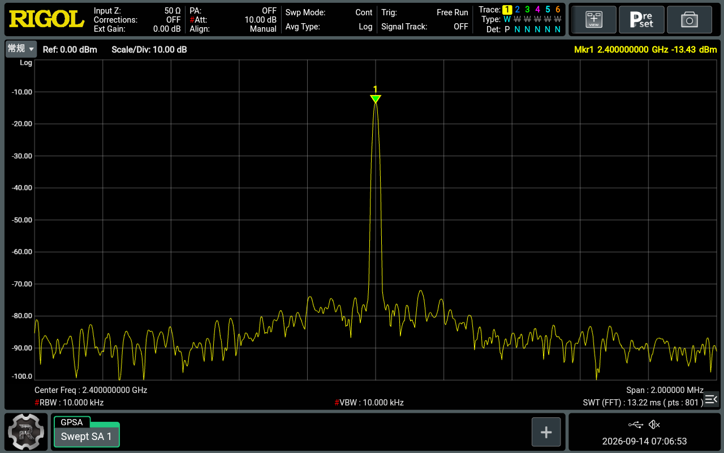
Task: Click the Log scale label
Action: click(x=26, y=63)
